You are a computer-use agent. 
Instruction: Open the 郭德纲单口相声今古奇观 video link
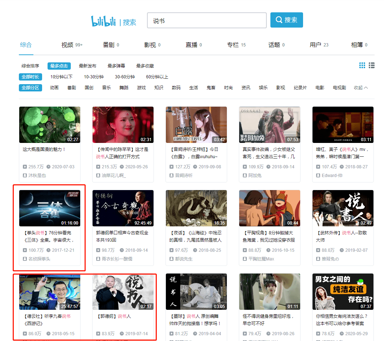(123, 234)
